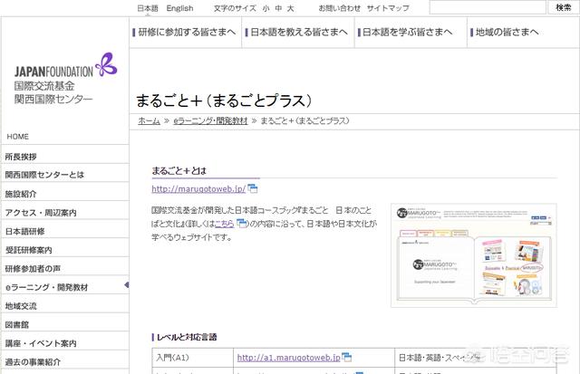Viewport: 580px width, 374px height.
Task: Click external link icon beside marugotoweb.jp URL
Action: [253, 189]
